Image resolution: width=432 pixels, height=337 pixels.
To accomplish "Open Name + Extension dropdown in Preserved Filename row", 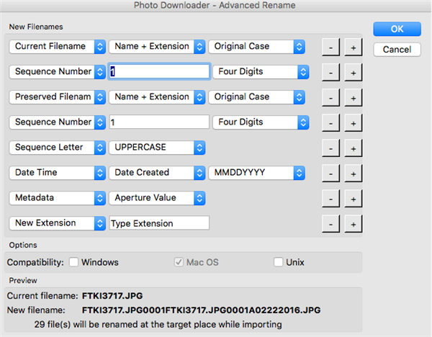I will [x=157, y=97].
